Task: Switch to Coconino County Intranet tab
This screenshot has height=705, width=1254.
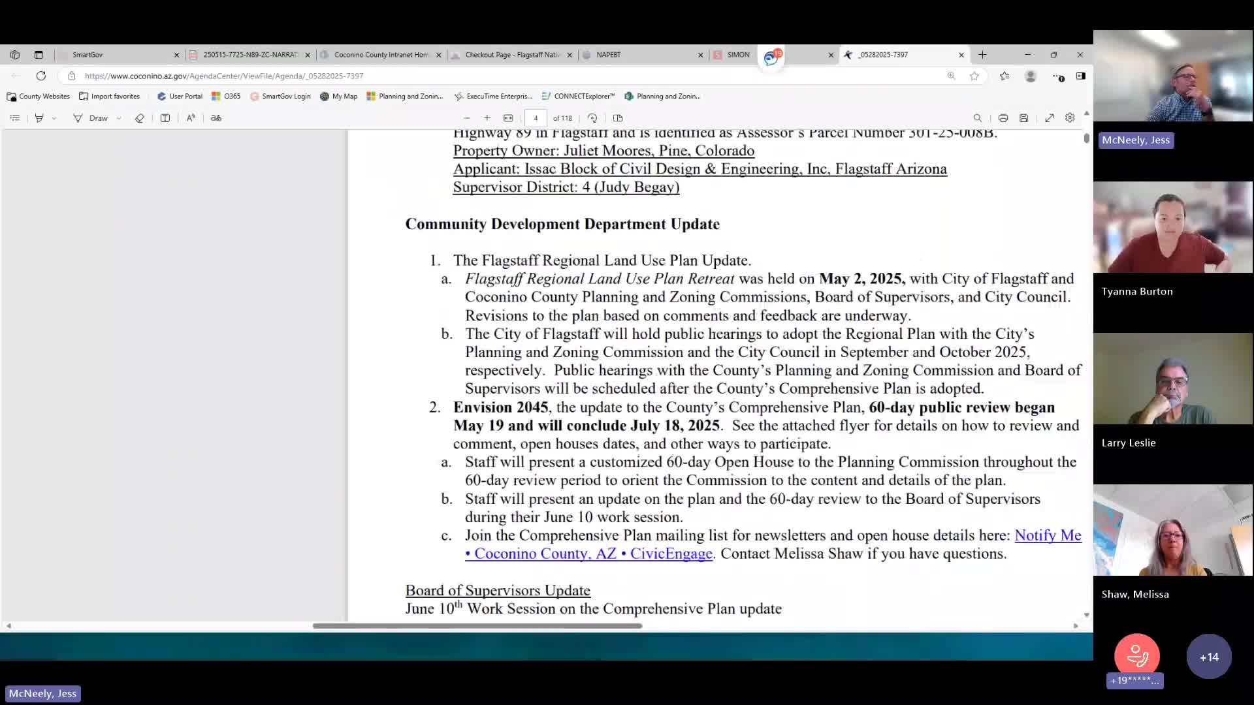Action: [x=381, y=55]
